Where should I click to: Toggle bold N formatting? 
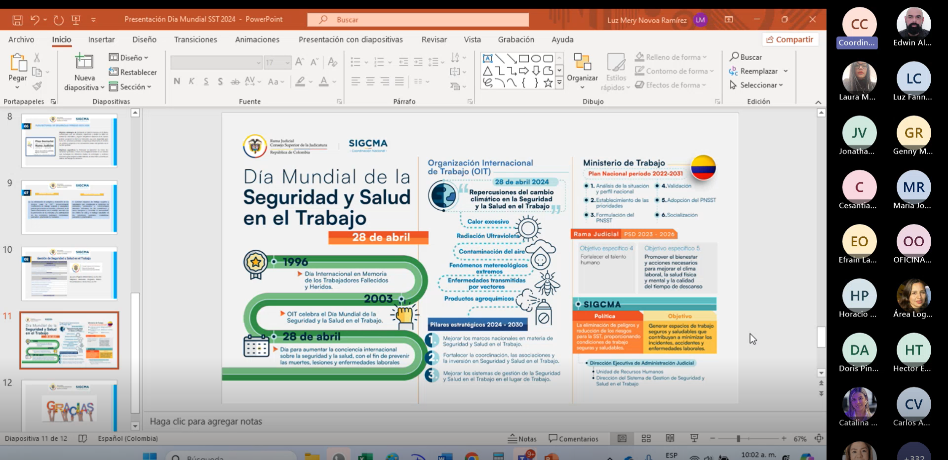[177, 81]
